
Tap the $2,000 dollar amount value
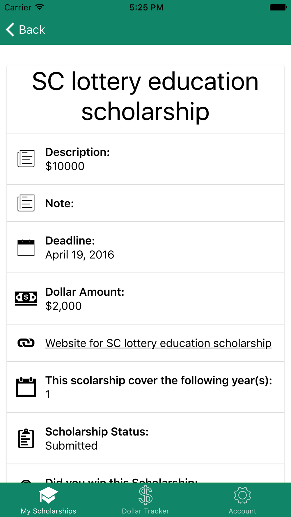[x=63, y=306]
